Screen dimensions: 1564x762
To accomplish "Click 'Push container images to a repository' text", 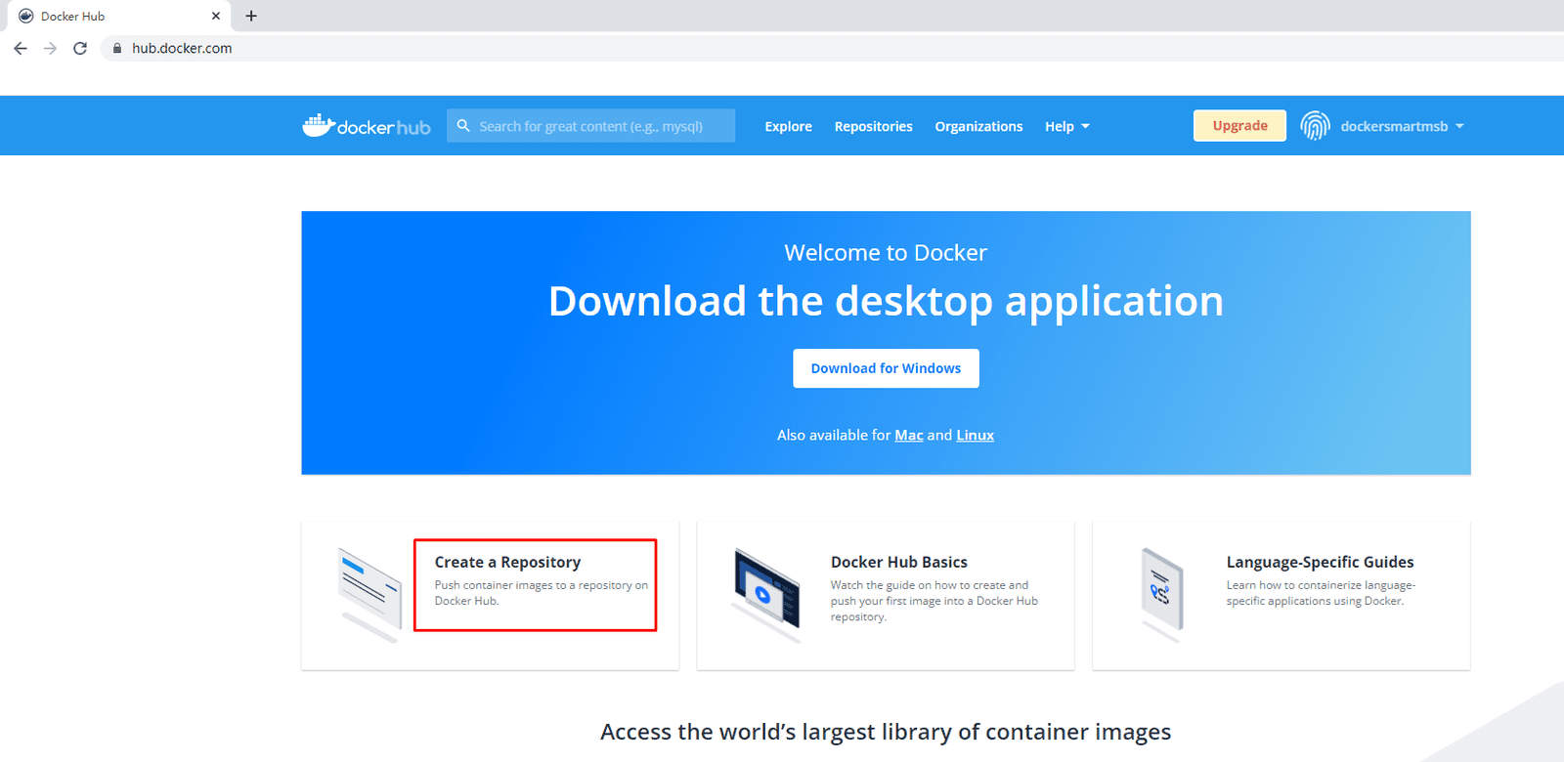I will [x=542, y=593].
